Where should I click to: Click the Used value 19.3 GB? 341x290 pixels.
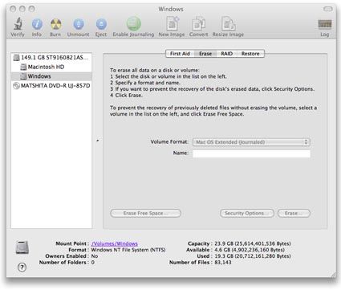(253, 256)
